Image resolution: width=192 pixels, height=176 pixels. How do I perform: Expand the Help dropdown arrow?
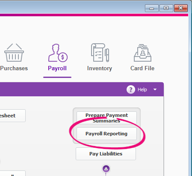[x=155, y=89]
